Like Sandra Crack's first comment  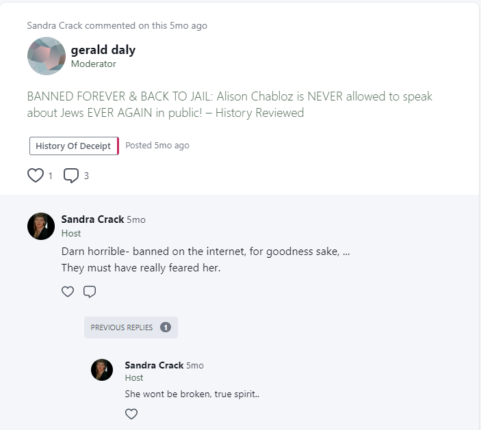68,291
